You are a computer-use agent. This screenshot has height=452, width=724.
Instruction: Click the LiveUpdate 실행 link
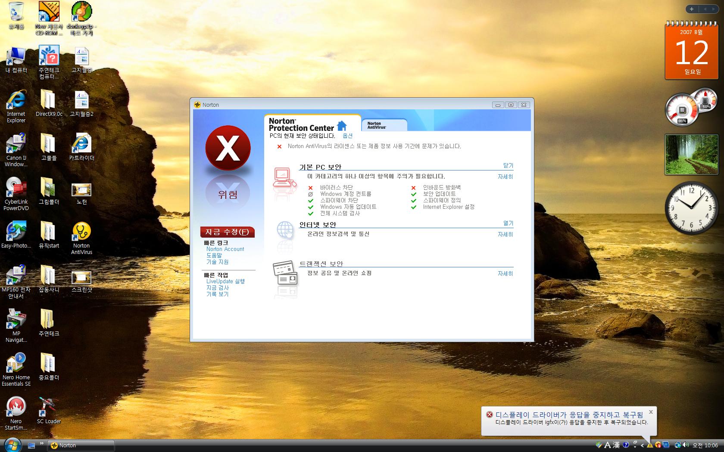pyautogui.click(x=225, y=281)
